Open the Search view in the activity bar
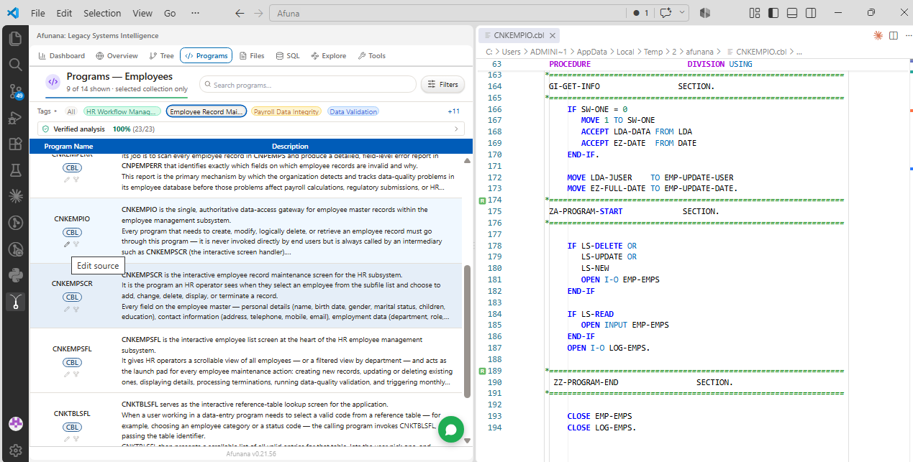This screenshot has height=462, width=913. tap(14, 64)
